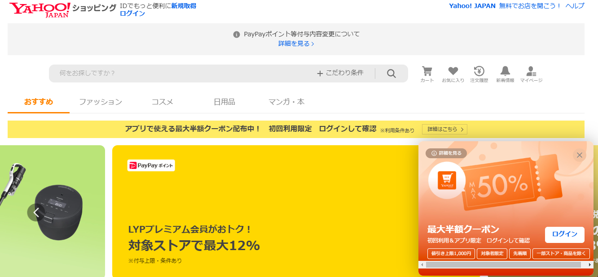Image resolution: width=598 pixels, height=277 pixels.
Task: Open the shopping cart icon
Action: [427, 74]
